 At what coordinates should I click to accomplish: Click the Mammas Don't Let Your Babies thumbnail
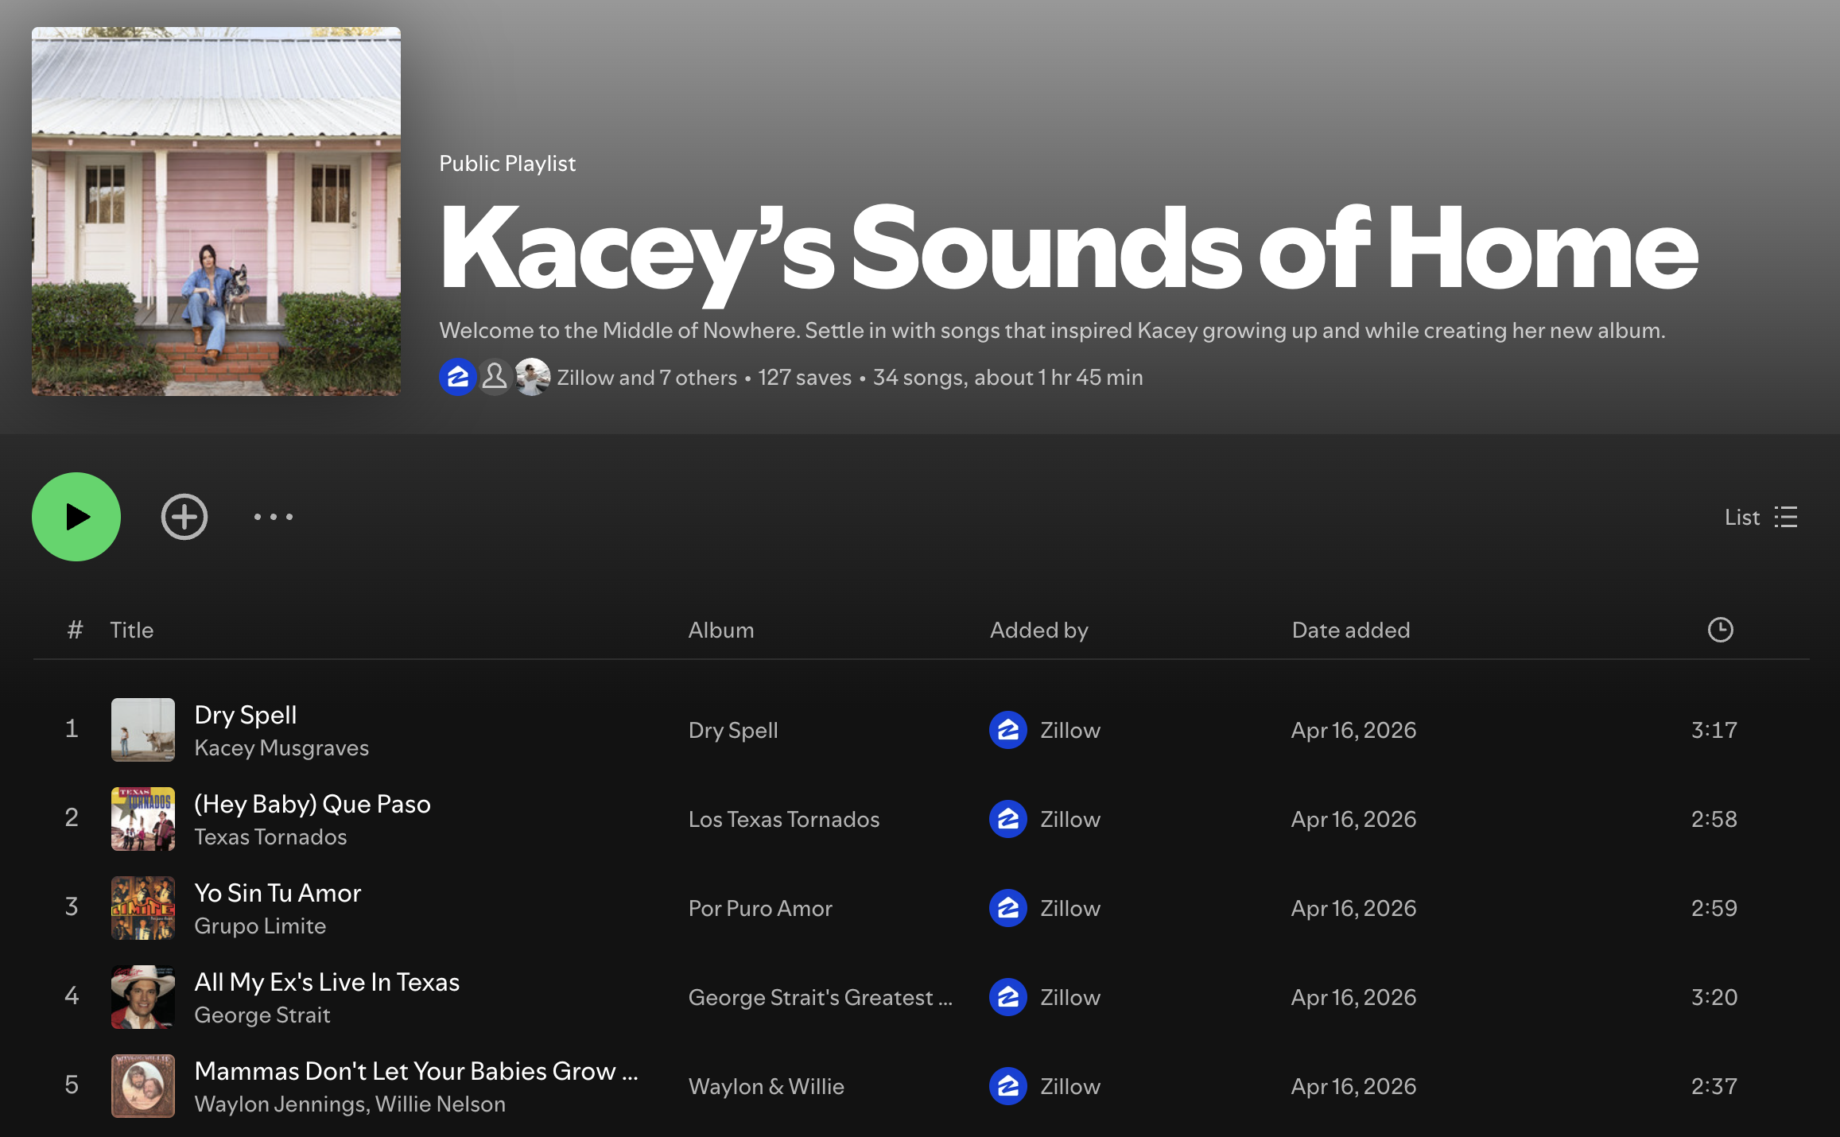coord(143,1086)
